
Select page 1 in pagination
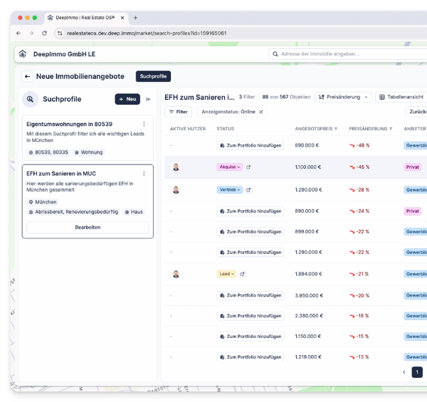(417, 372)
